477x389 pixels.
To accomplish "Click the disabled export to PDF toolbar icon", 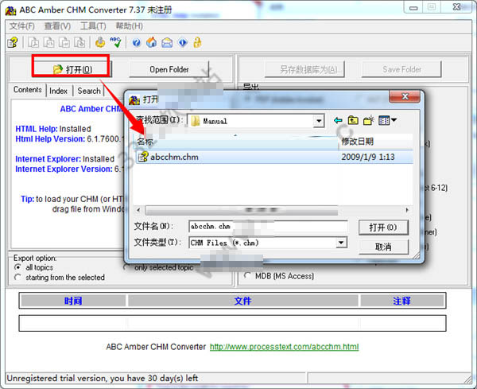I will [x=33, y=42].
